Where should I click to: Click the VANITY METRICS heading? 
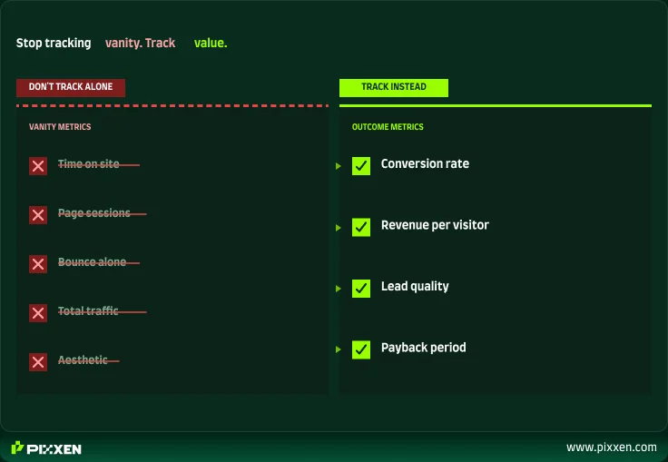coord(60,126)
